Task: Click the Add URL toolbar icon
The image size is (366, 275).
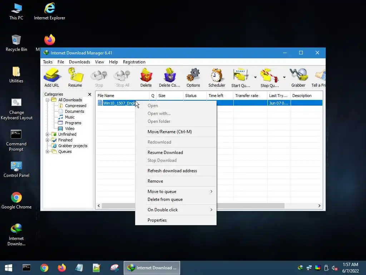Action: (52, 77)
